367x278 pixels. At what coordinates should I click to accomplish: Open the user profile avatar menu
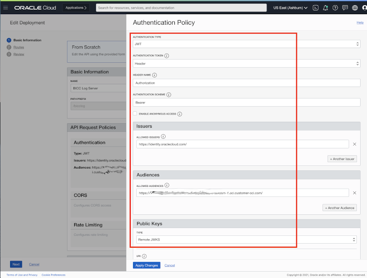click(x=364, y=7)
